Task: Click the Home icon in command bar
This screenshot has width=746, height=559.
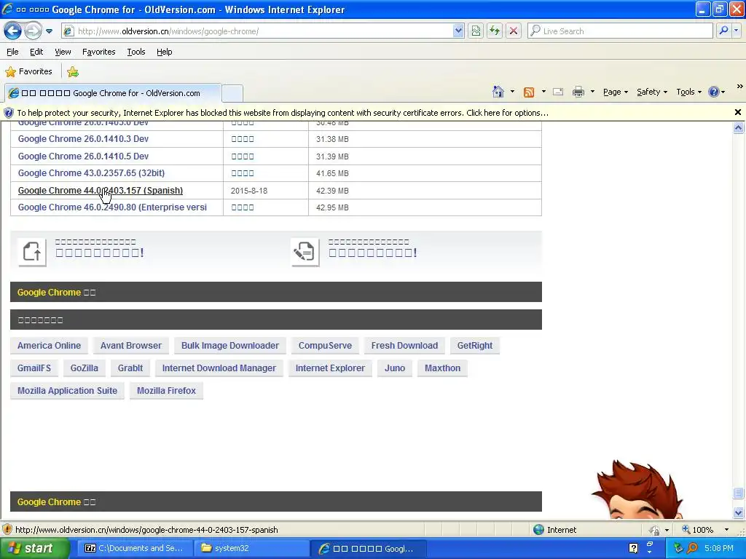Action: (x=498, y=92)
